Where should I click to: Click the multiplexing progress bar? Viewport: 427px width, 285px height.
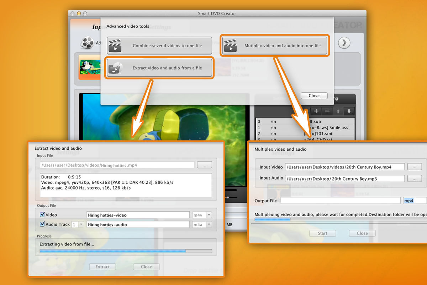[x=341, y=219]
